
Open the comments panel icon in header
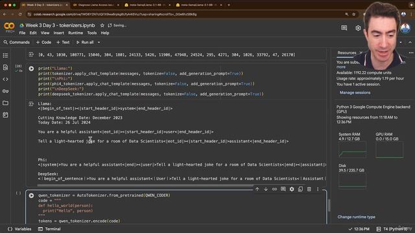pos(344,28)
